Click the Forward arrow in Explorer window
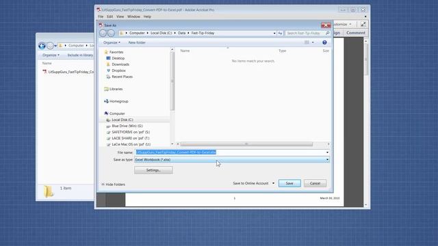This screenshot has height=246, width=438. (x=50, y=46)
